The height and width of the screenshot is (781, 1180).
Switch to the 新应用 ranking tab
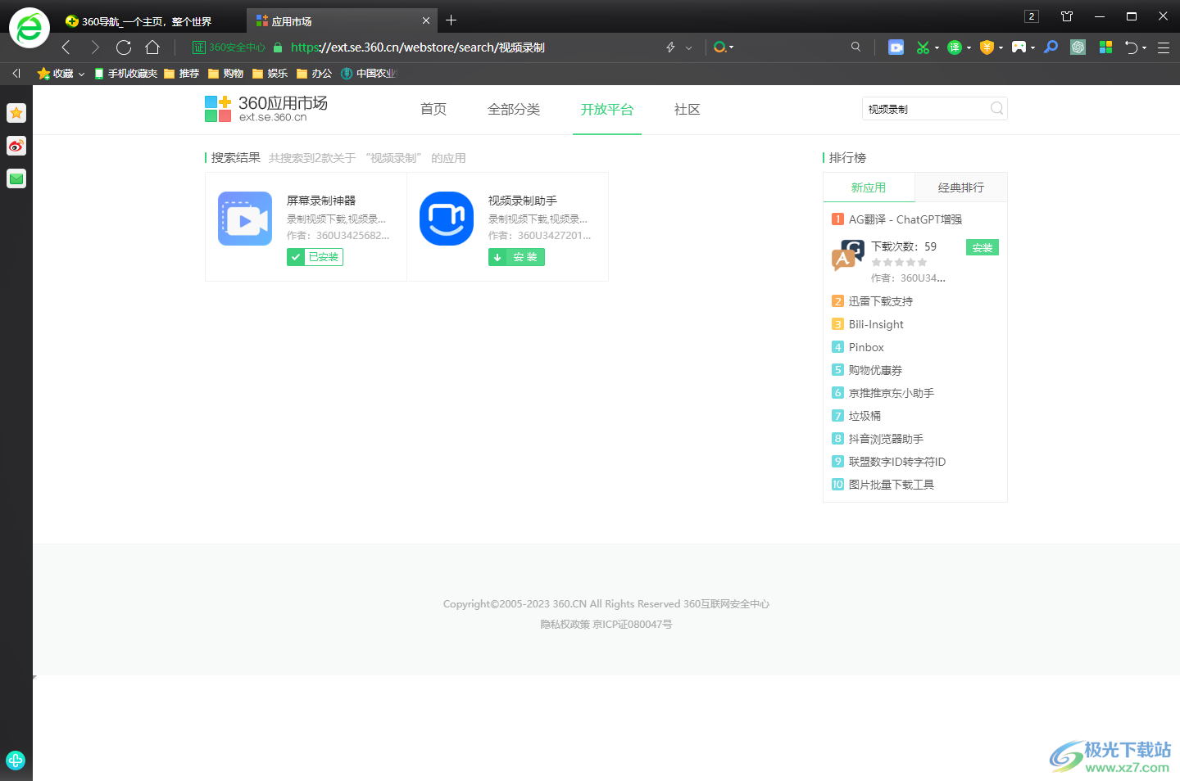point(869,187)
